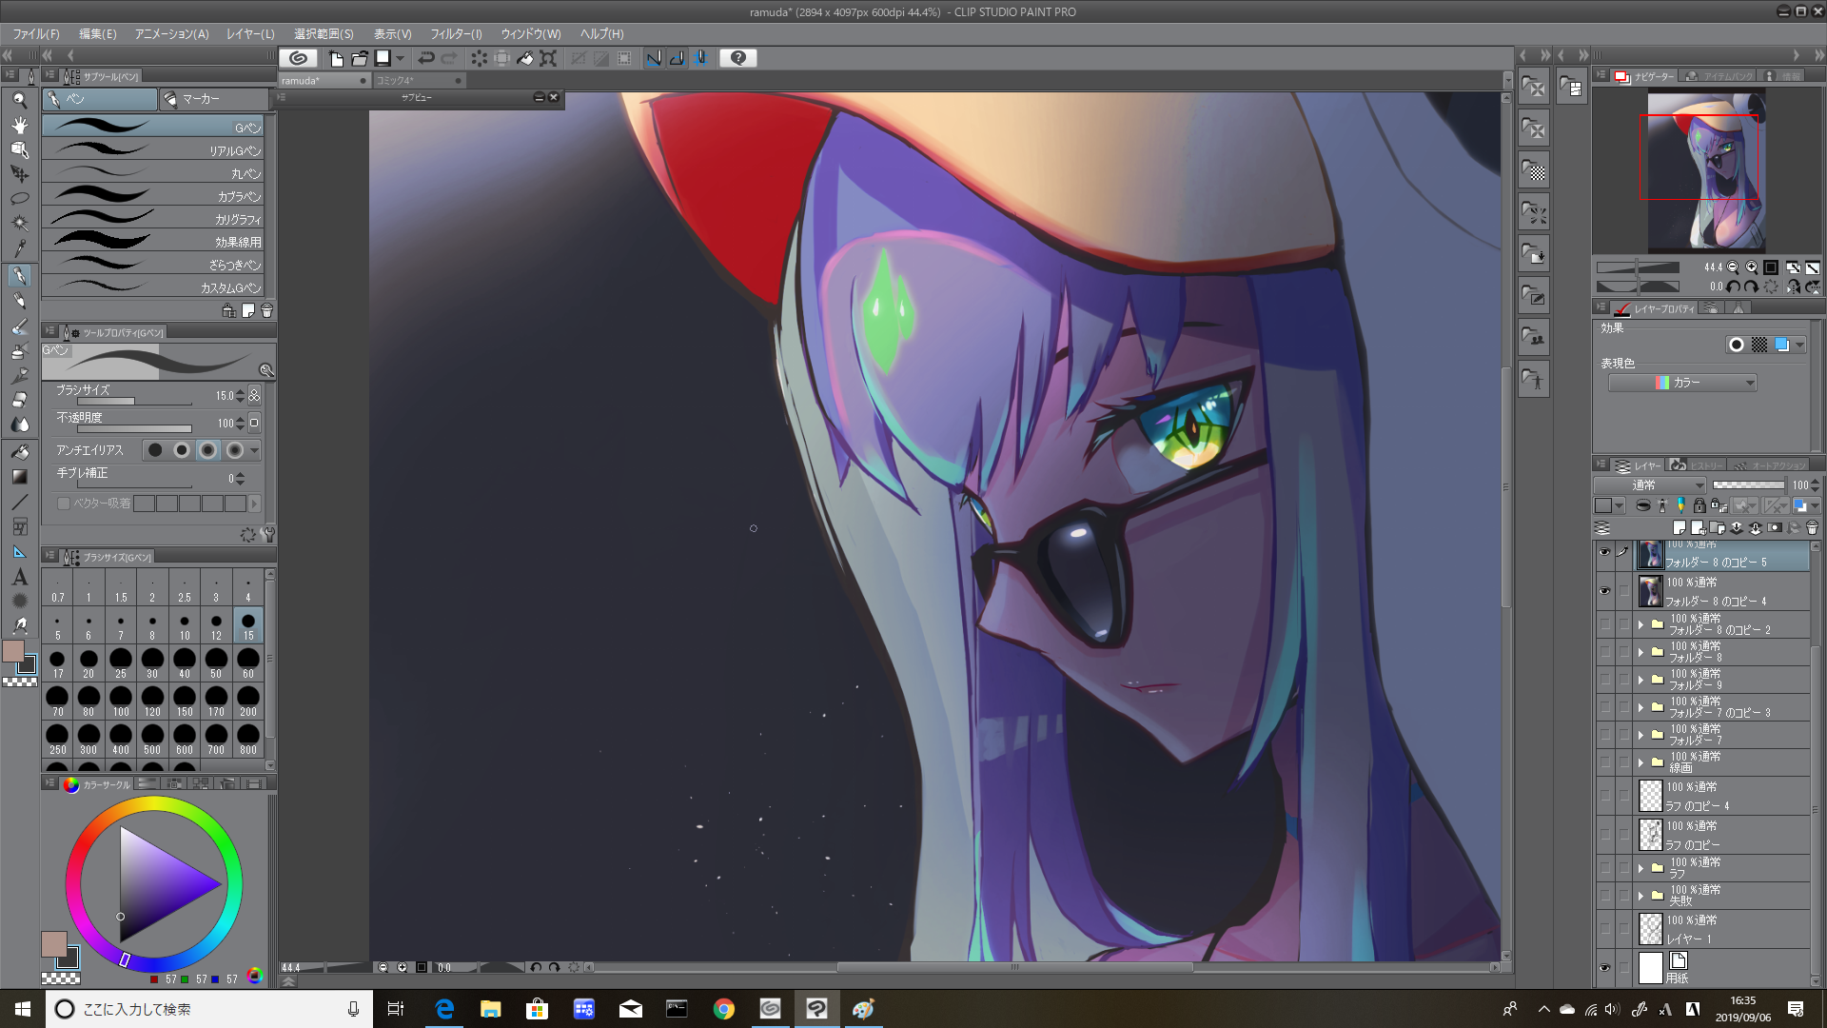Screen dimensions: 1827x1028
Task: Select the Eyedropper tool
Action: [x=19, y=248]
